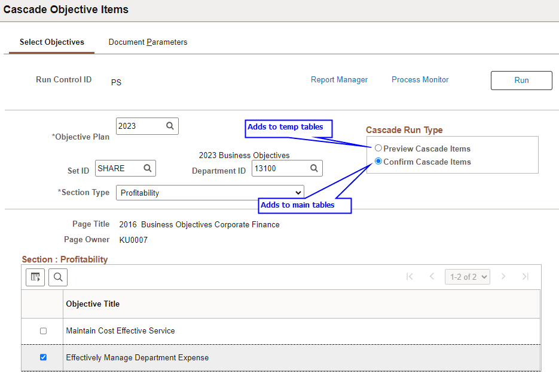The width and height of the screenshot is (559, 377).
Task: Open the grid personalization icon
Action: point(35,277)
